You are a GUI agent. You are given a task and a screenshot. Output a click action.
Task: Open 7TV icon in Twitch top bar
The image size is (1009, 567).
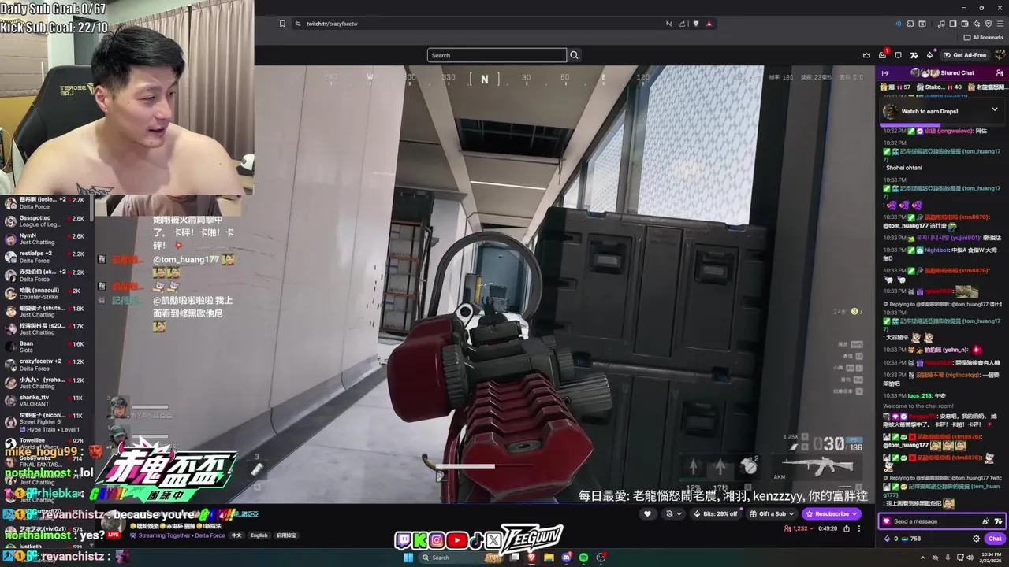tap(914, 55)
